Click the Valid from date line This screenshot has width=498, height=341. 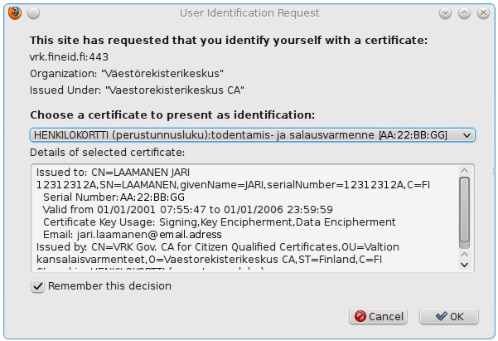188,210
